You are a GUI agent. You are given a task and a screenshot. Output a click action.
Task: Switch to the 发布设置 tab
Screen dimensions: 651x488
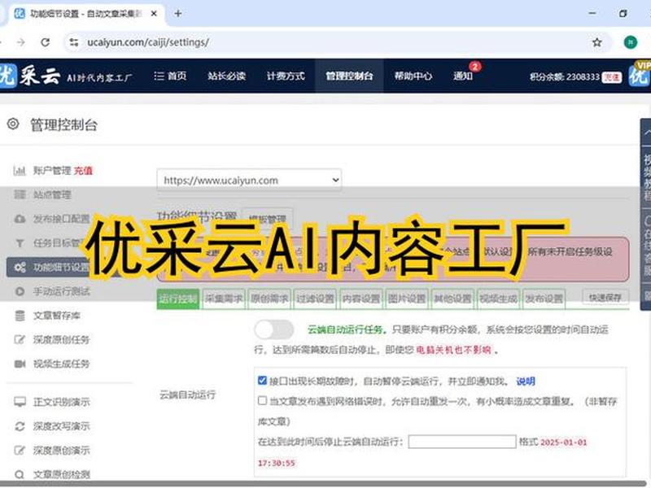[544, 298]
